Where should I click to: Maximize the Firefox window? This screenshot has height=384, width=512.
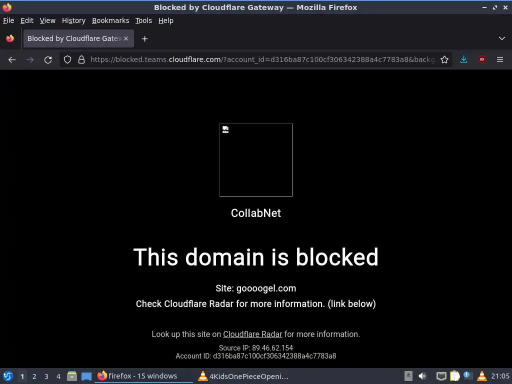[x=494, y=7]
